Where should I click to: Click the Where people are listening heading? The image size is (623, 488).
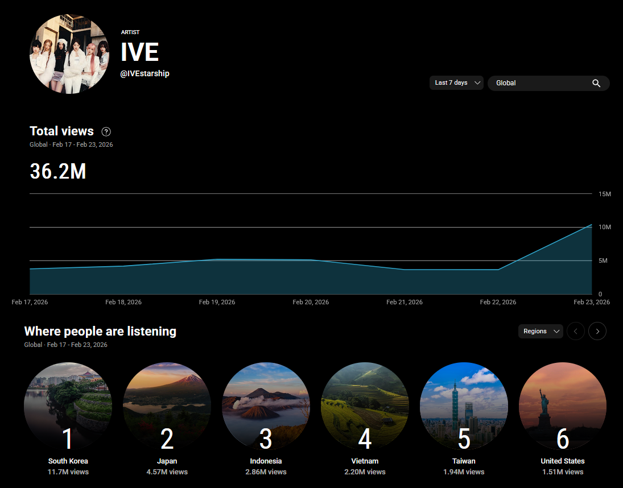pos(100,331)
